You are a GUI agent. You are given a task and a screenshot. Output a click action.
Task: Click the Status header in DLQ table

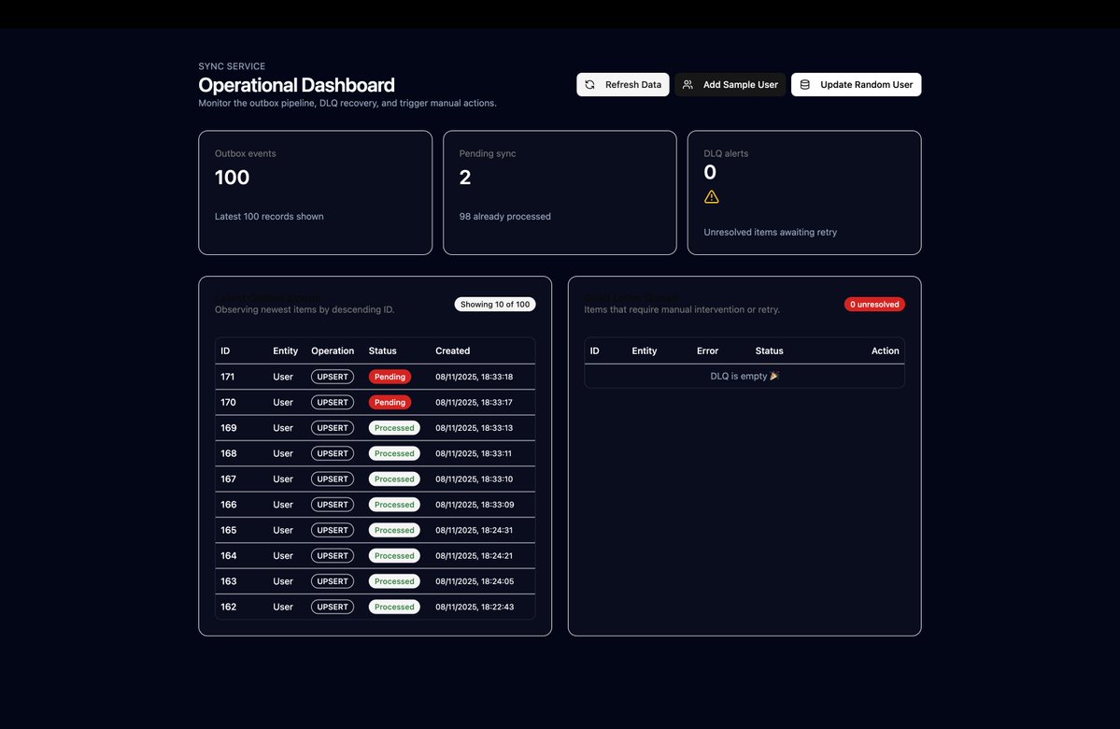(x=770, y=350)
